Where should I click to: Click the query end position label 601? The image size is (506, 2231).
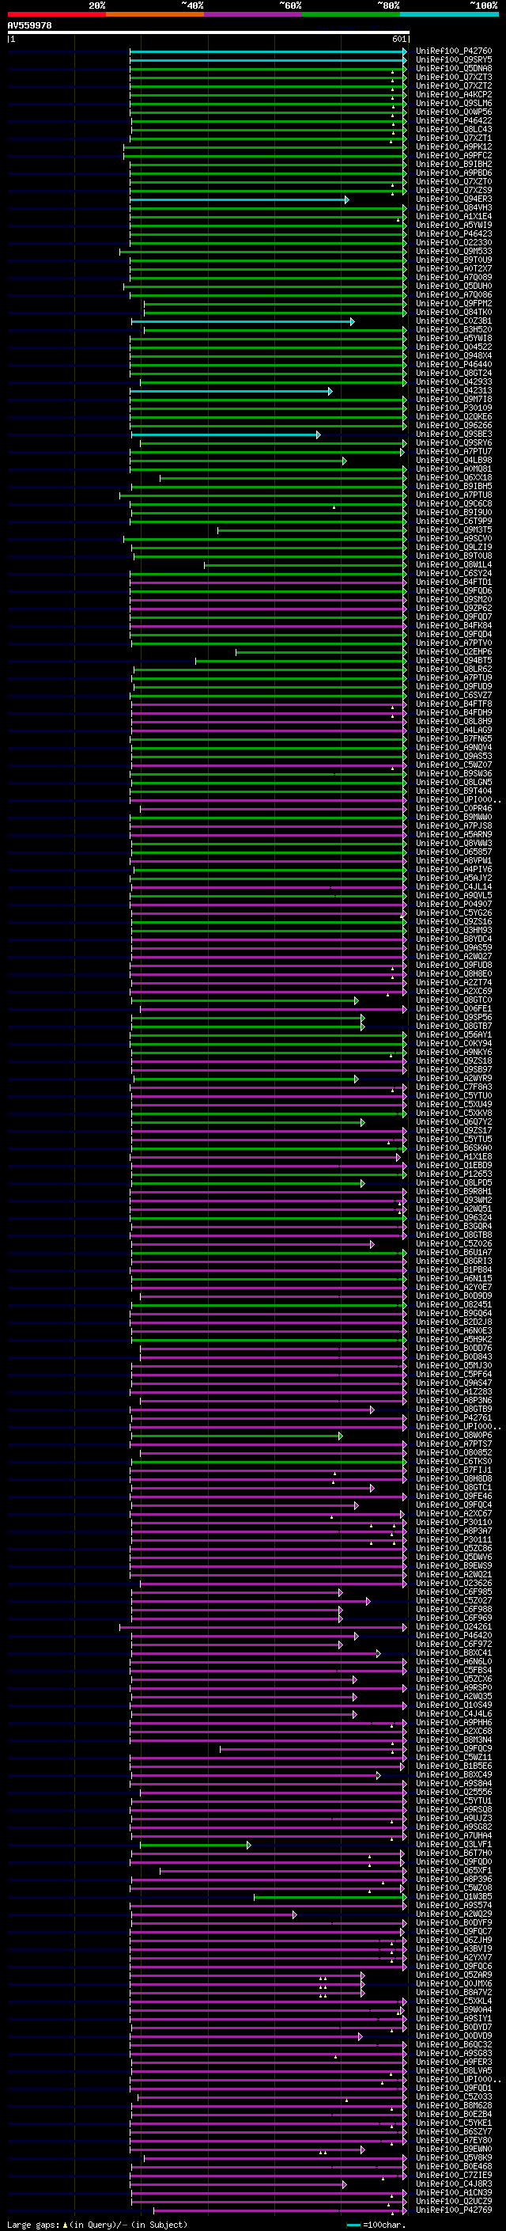pos(398,39)
